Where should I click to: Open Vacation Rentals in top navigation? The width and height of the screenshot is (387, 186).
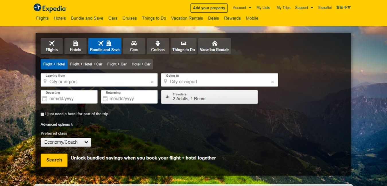[x=187, y=18]
